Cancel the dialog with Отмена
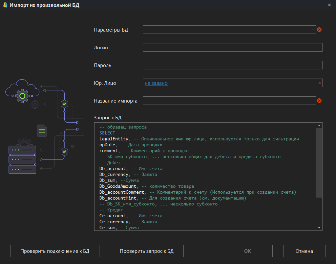 point(304,251)
